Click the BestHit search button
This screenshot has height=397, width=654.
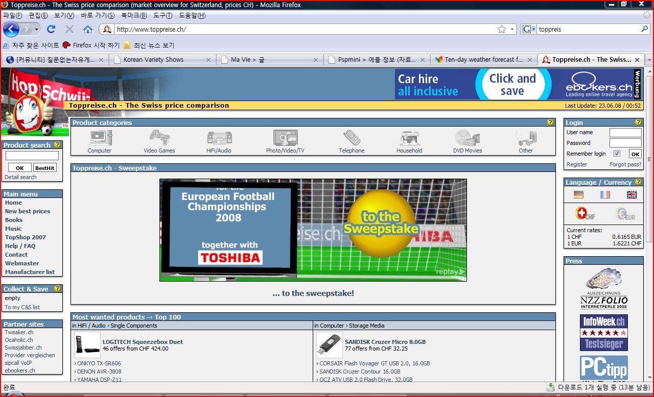tap(45, 168)
